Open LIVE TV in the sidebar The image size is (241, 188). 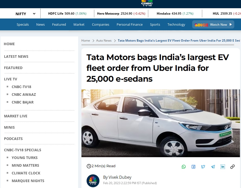point(11,79)
